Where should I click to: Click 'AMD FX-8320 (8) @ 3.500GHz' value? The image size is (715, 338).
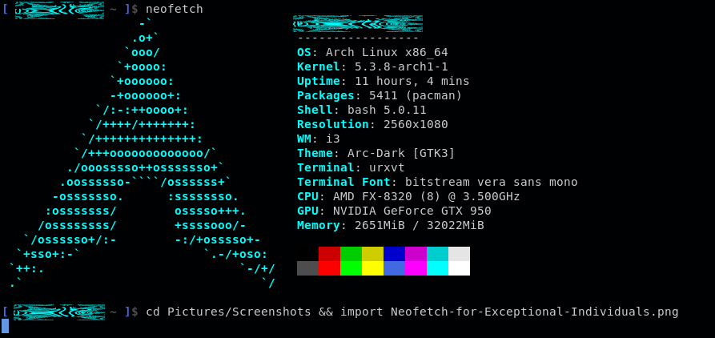(x=427, y=196)
